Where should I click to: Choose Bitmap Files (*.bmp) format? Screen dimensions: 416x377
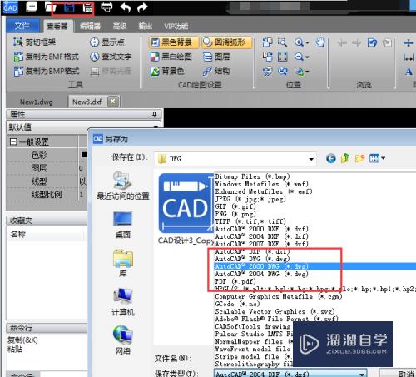click(x=252, y=176)
